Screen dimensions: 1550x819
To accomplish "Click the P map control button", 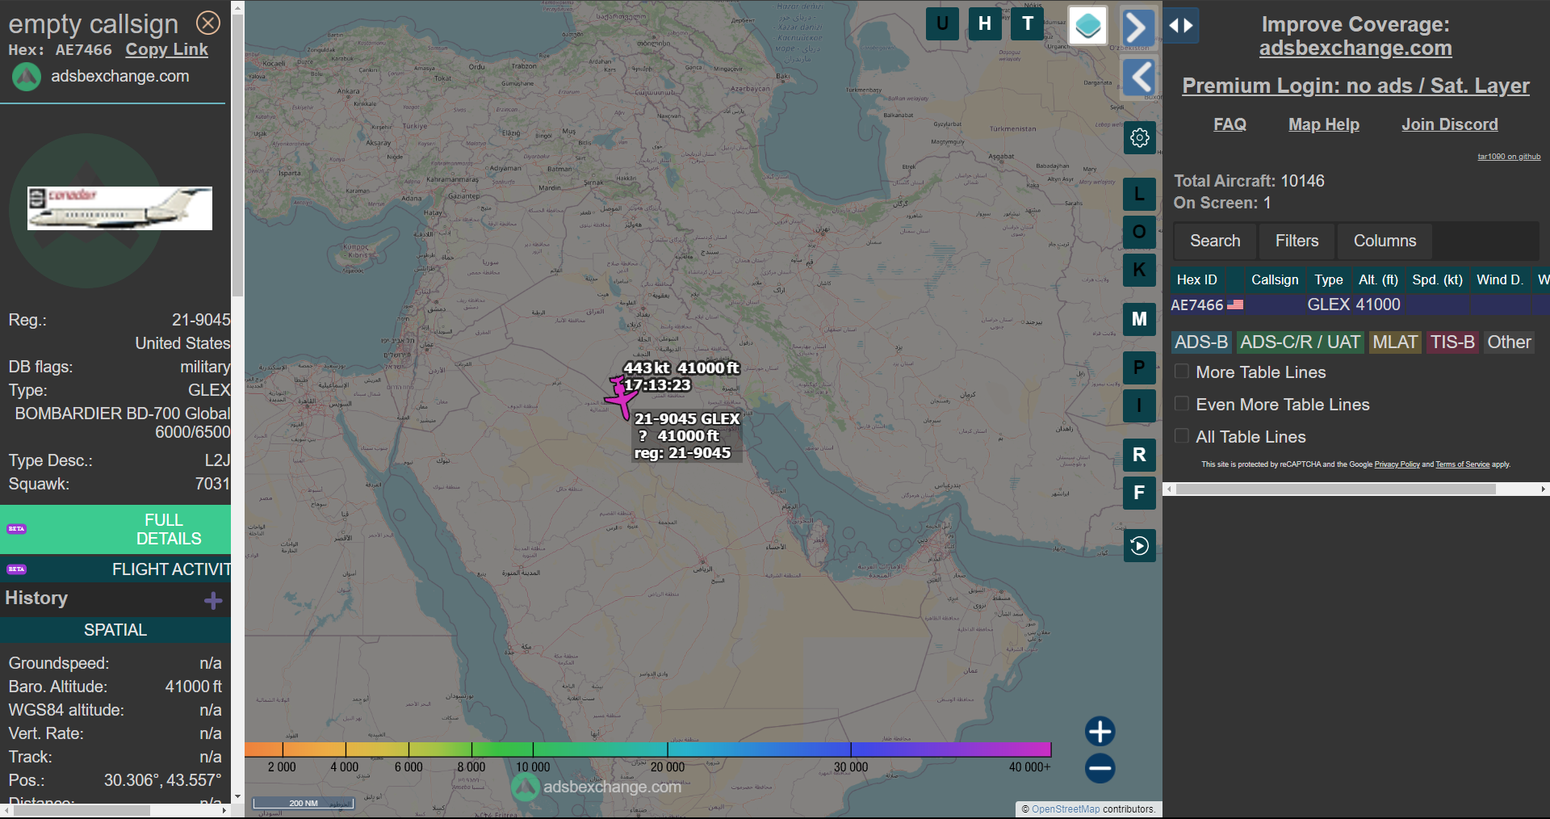I will (1139, 367).
